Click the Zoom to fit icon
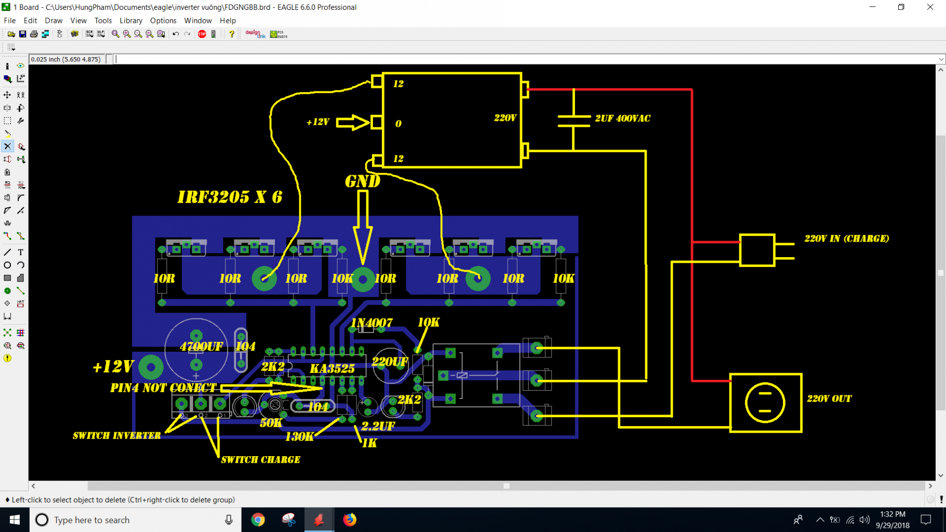 (x=115, y=34)
